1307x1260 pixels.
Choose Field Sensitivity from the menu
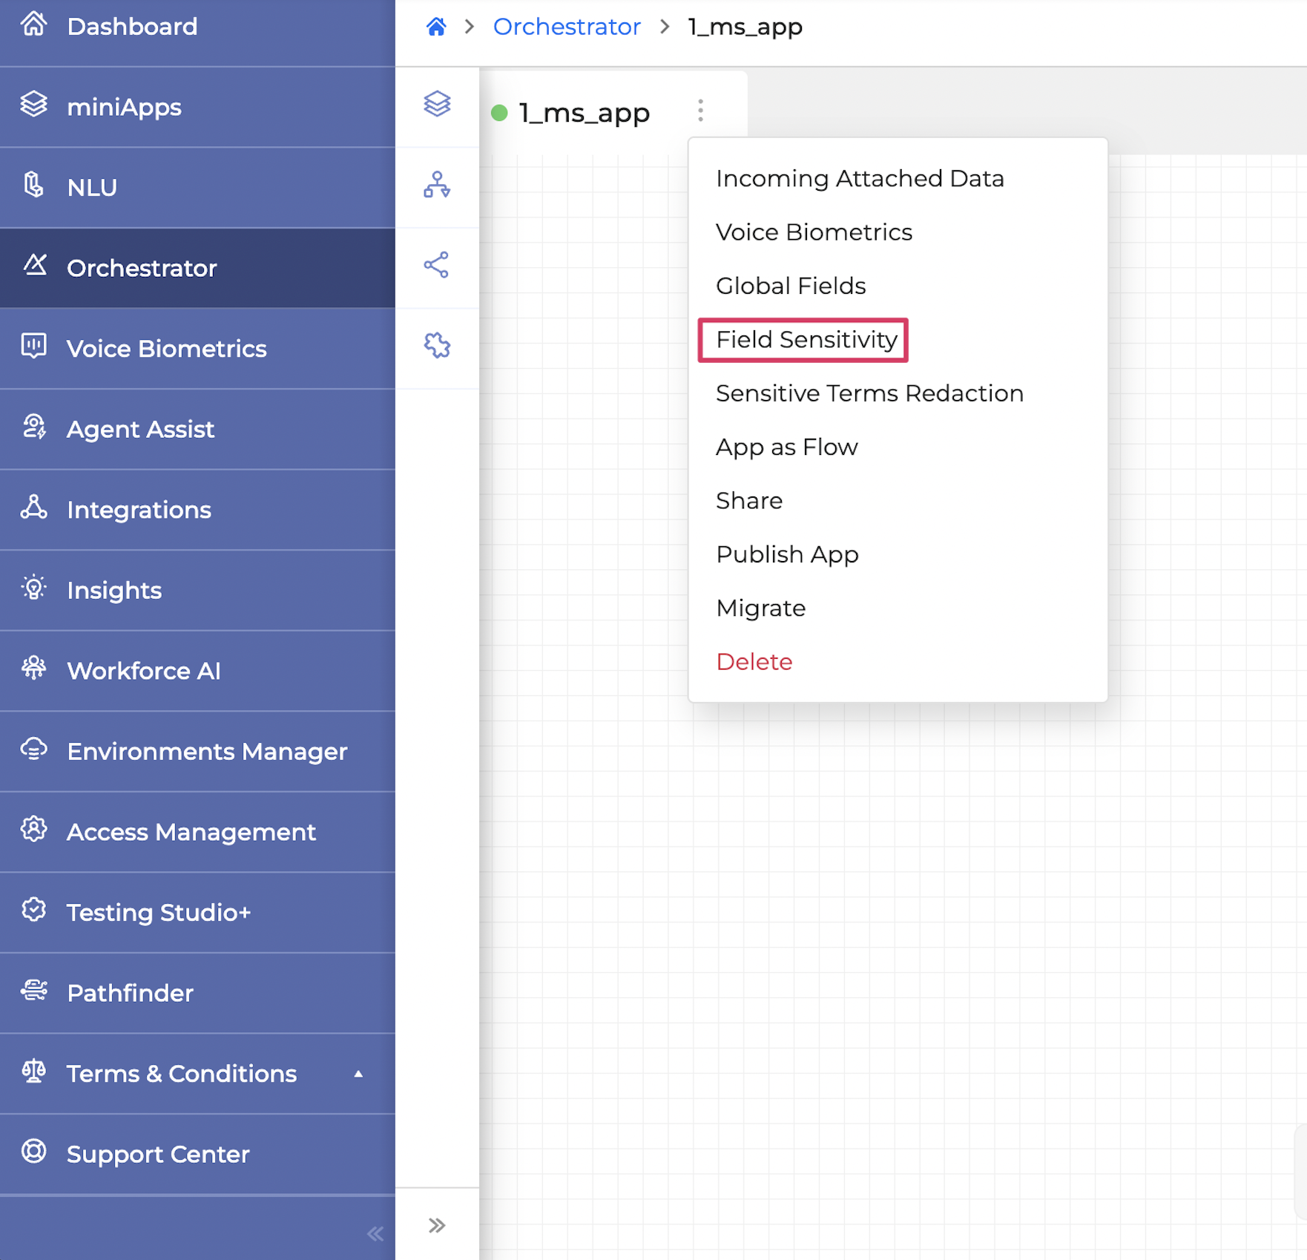click(x=806, y=340)
